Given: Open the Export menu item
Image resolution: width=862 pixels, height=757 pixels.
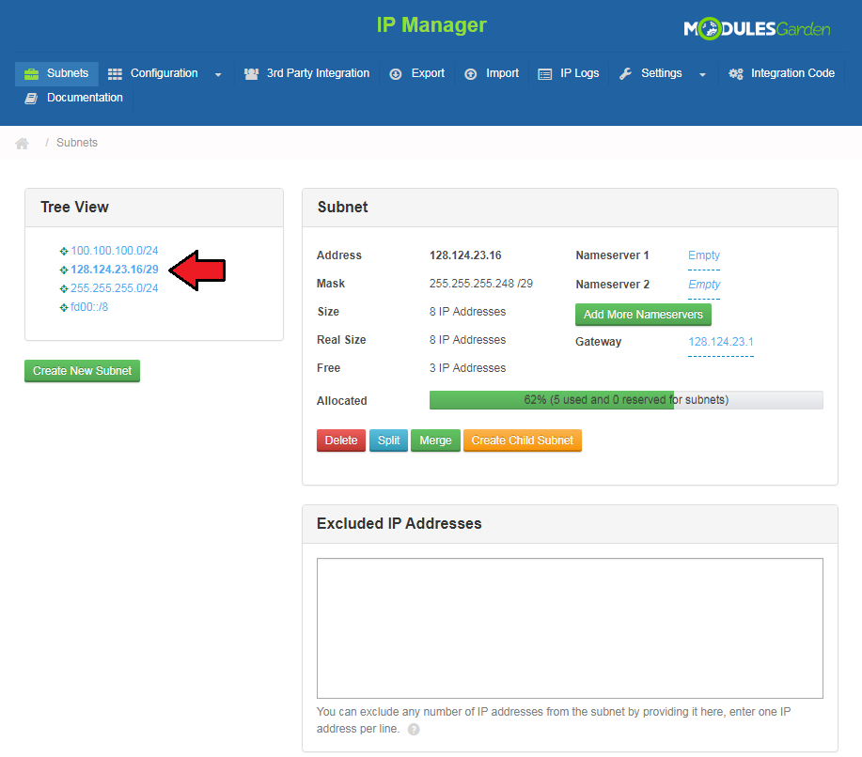Looking at the screenshot, I should coord(417,73).
